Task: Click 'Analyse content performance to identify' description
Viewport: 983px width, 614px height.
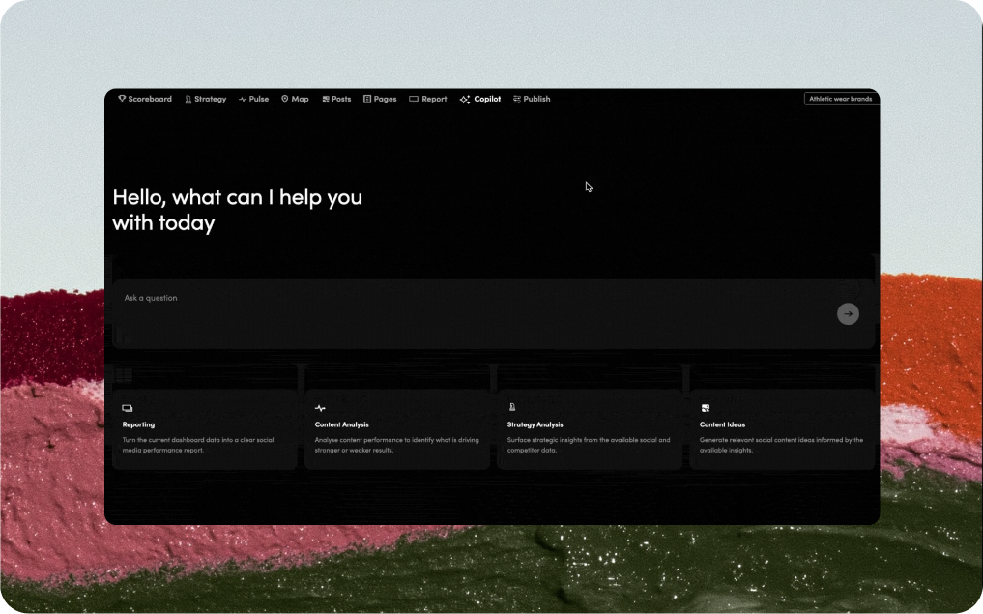Action: (397, 445)
